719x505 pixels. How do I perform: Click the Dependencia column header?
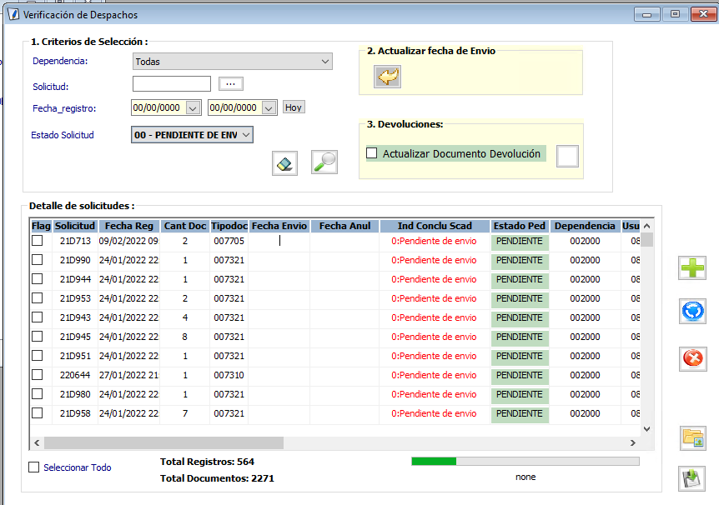pyautogui.click(x=585, y=226)
